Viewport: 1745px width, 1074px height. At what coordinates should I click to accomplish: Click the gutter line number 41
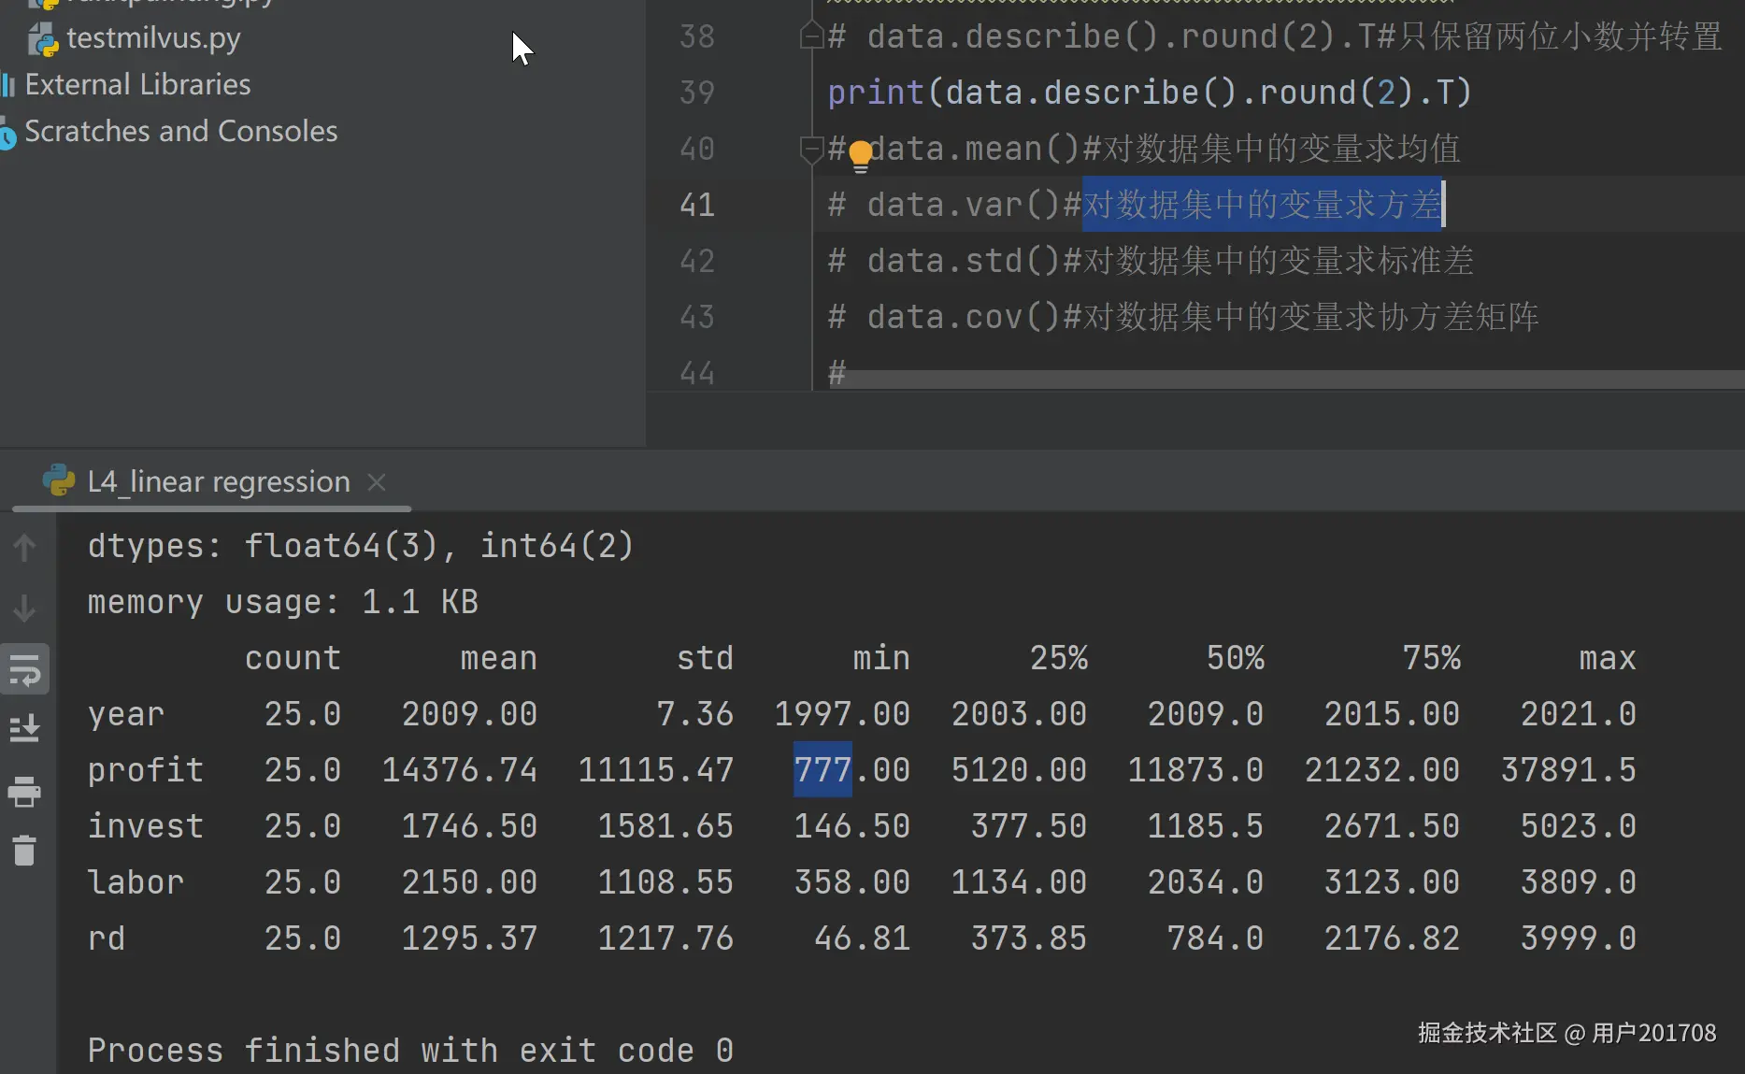(x=697, y=205)
